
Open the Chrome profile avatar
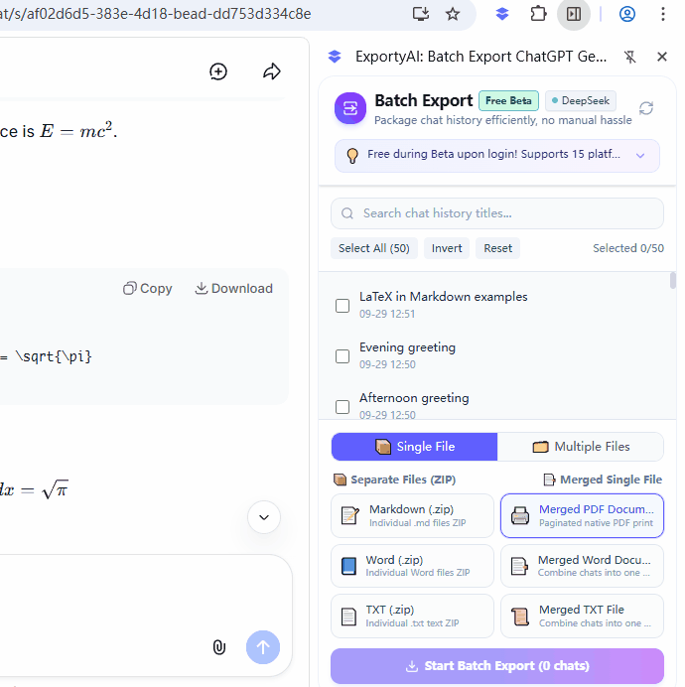pos(627,14)
